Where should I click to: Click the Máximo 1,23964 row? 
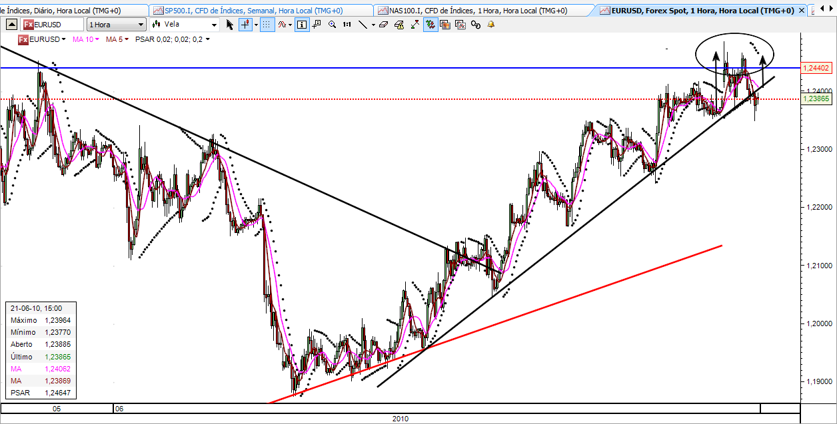41,320
